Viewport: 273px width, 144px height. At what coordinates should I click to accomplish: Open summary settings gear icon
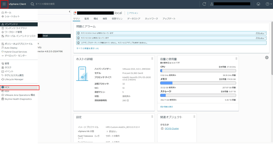267,58
